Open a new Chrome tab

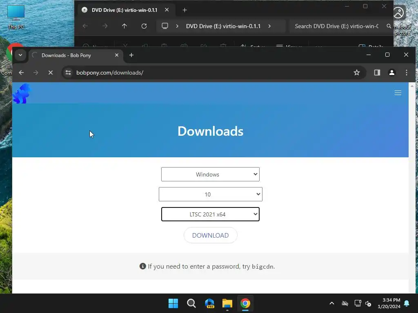(x=131, y=55)
